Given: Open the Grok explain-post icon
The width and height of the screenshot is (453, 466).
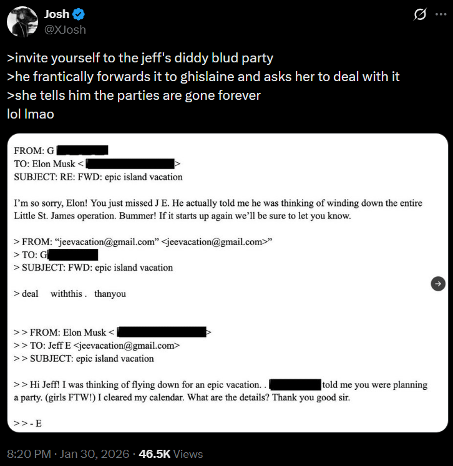Looking at the screenshot, I should point(419,15).
